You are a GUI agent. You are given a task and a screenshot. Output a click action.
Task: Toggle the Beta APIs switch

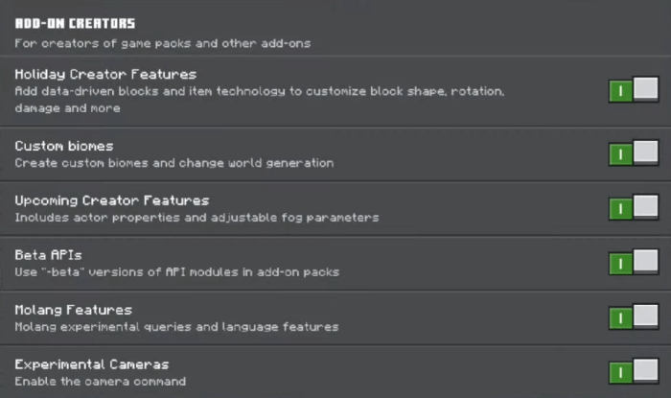633,263
